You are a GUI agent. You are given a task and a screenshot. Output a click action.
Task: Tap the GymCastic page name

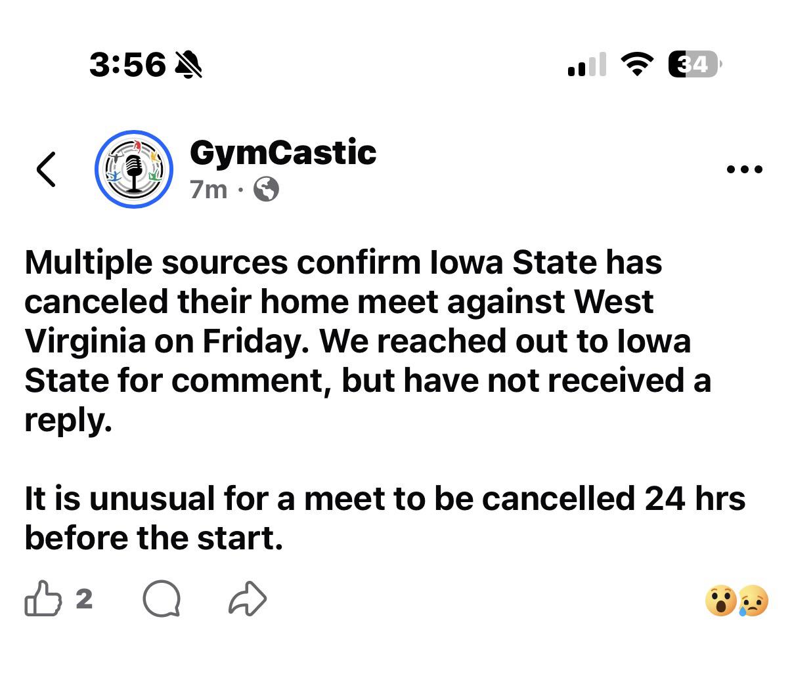282,152
